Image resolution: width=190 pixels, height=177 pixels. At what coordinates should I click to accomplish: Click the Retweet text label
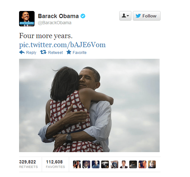(56, 53)
